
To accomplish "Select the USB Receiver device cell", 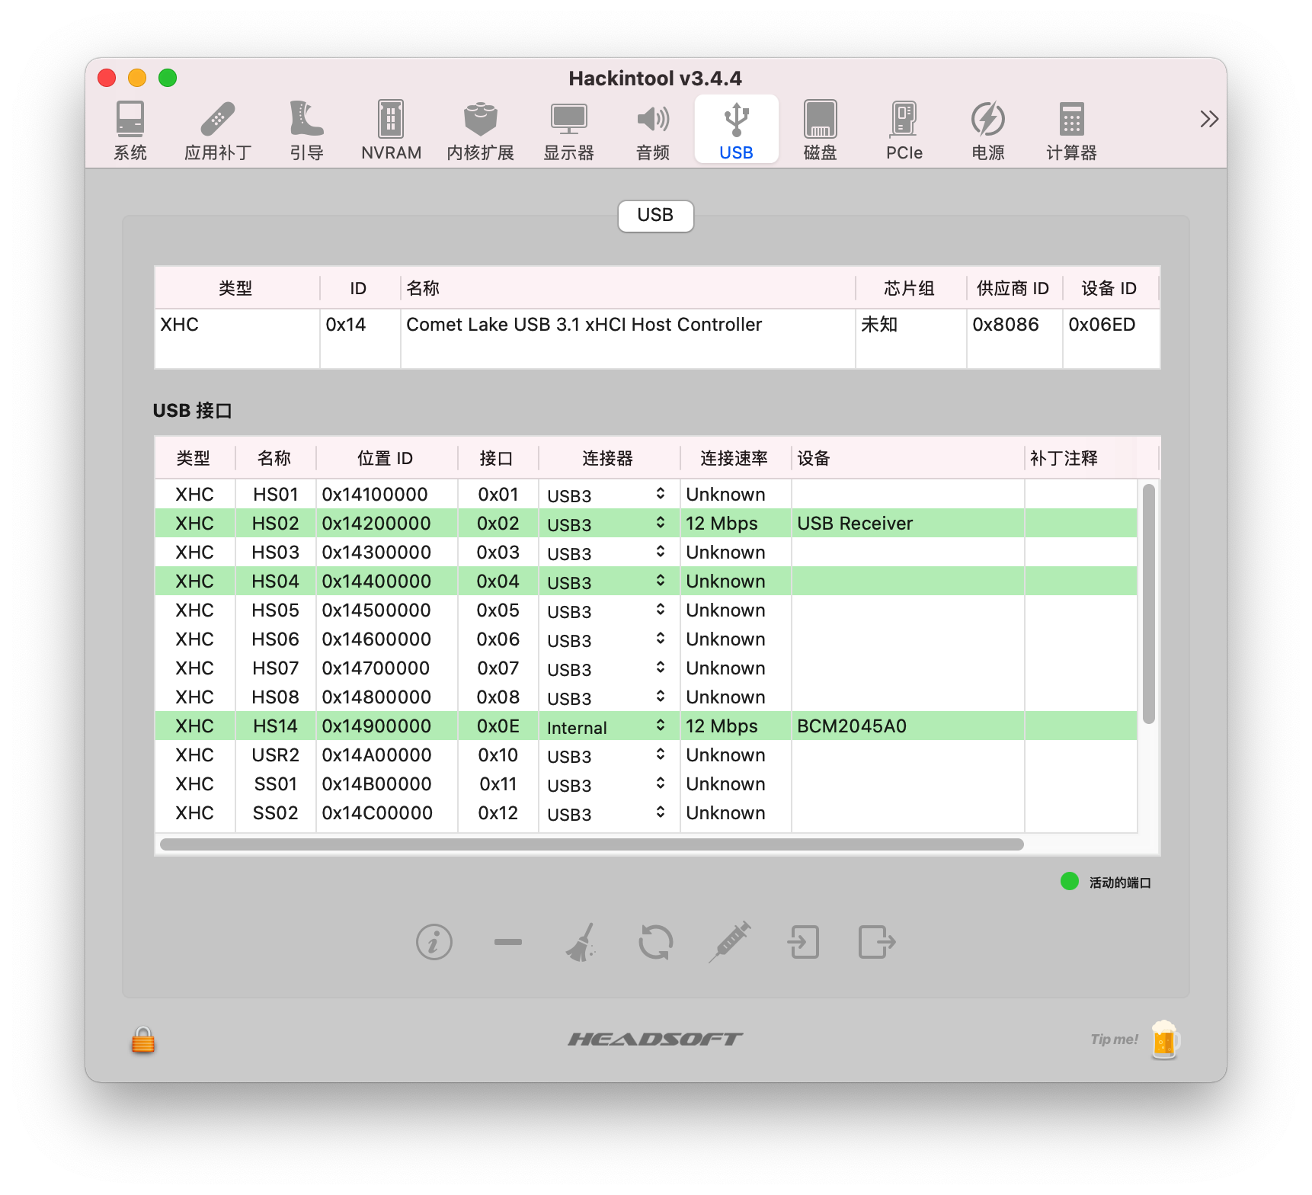I will point(907,523).
